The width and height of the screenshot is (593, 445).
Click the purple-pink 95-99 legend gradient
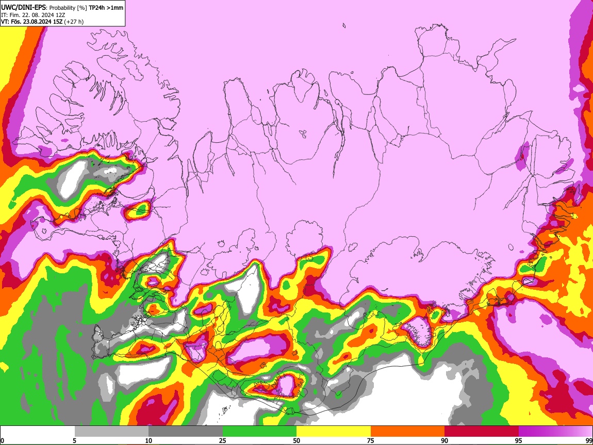[x=555, y=432]
